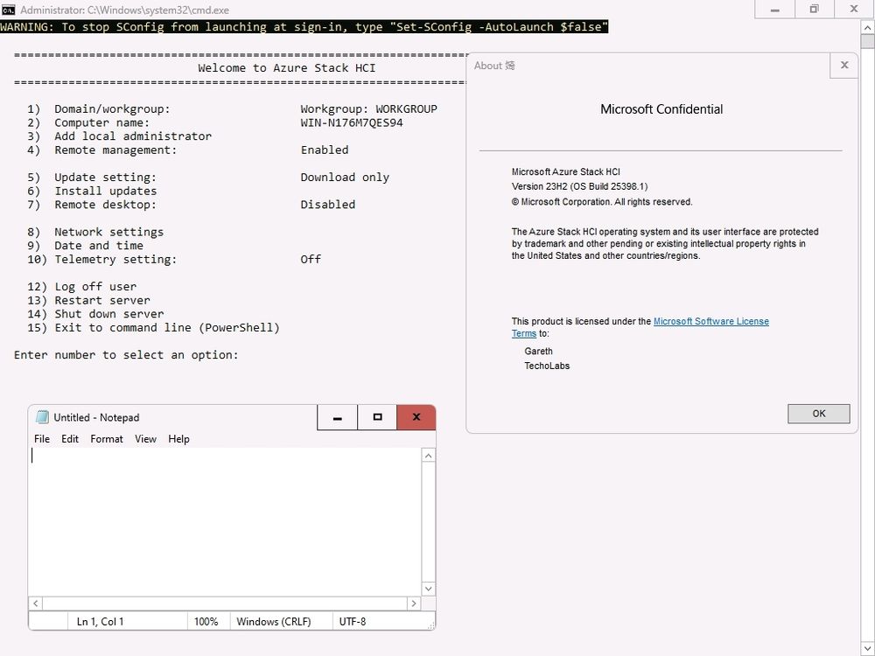Click the '100%' zoom status in Notepad

[206, 621]
